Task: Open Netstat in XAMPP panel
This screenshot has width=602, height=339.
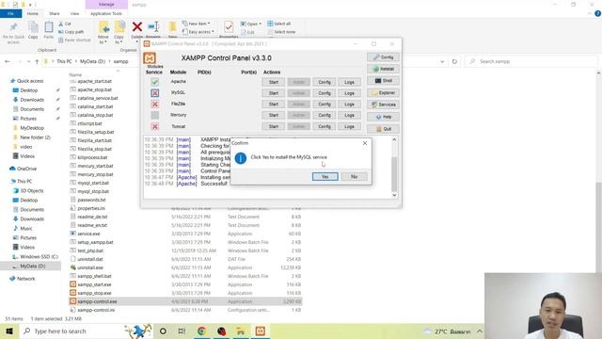Action: coord(383,69)
